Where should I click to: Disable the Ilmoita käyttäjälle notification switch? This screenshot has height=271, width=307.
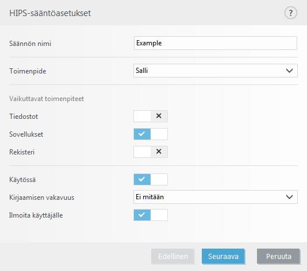151,215
